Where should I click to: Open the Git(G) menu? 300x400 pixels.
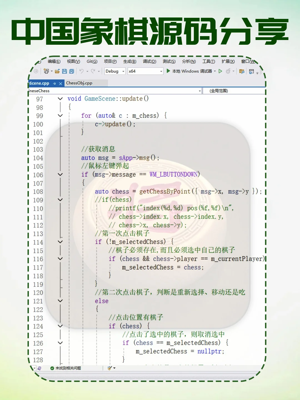pos(92,61)
